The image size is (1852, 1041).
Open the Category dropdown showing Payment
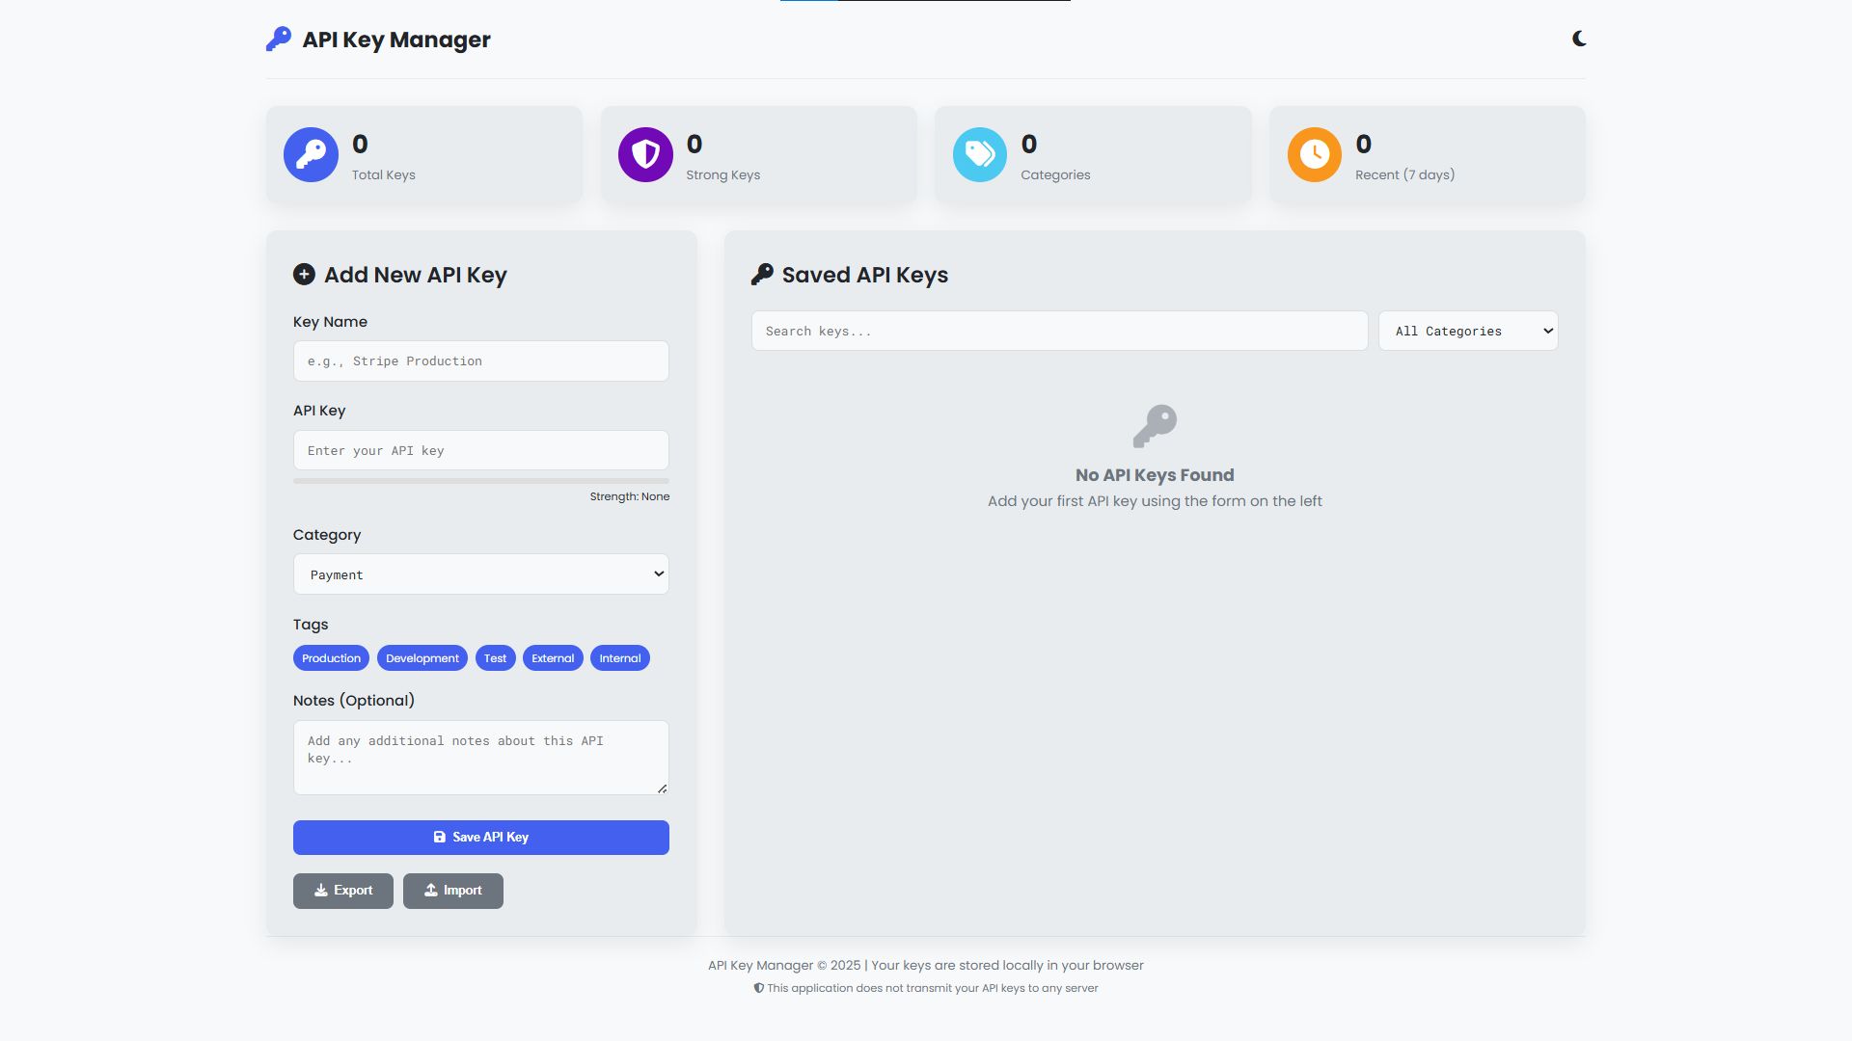[480, 574]
